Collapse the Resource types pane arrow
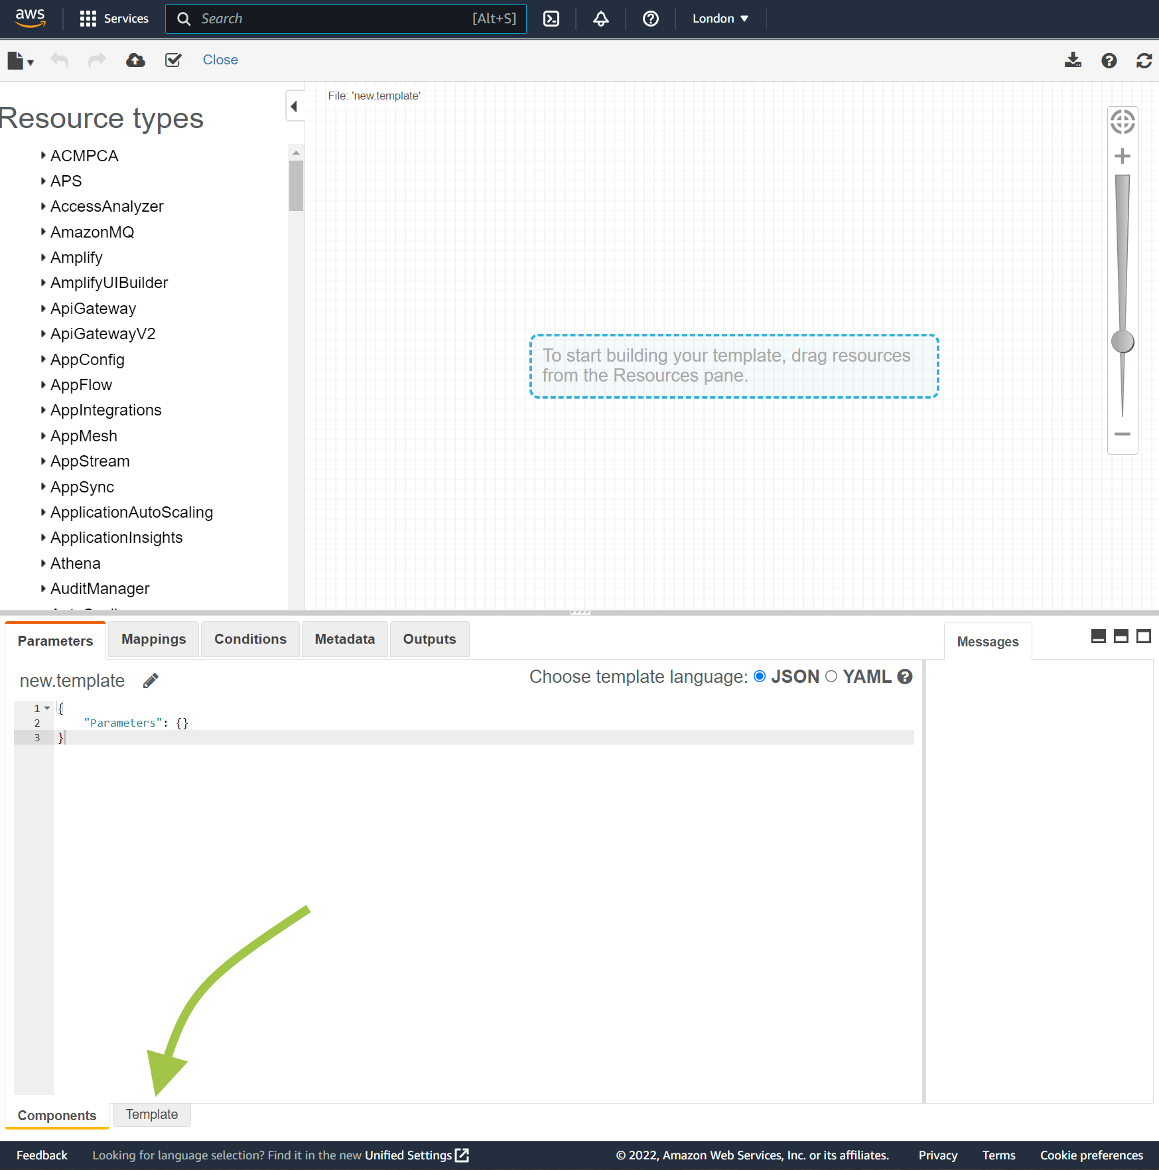Image resolution: width=1159 pixels, height=1170 pixels. [x=294, y=106]
